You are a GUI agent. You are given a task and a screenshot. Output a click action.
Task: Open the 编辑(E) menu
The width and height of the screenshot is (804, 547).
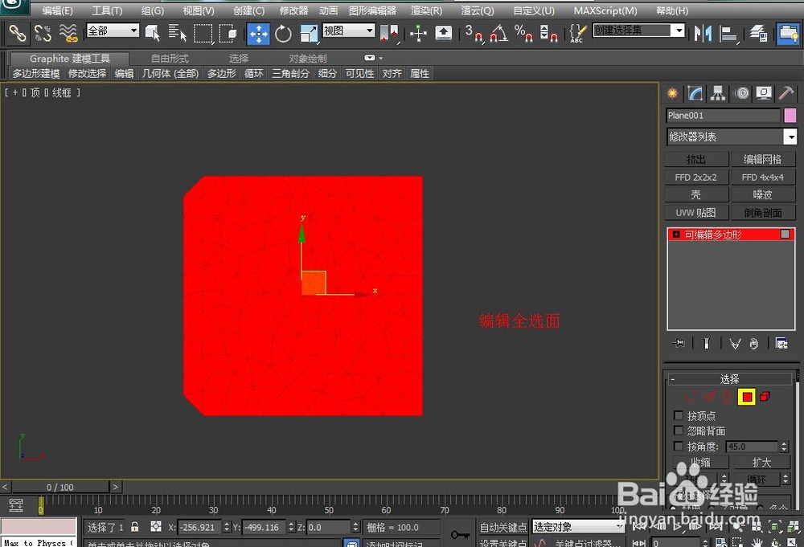tap(57, 10)
